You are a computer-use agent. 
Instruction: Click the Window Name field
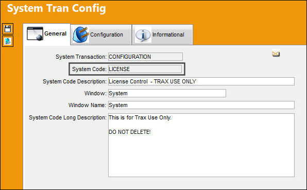tap(201, 105)
